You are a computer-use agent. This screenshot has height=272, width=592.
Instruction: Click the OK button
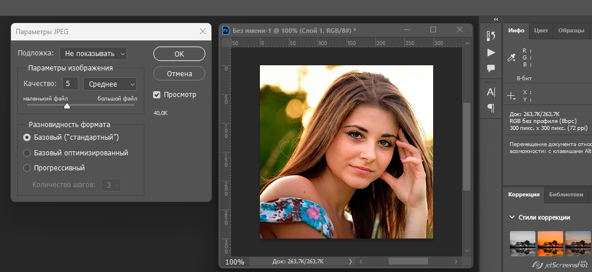pos(179,54)
